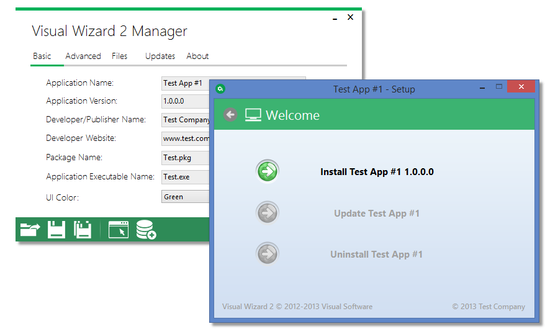This screenshot has height=329, width=545.
Task: Open the UI Color dropdown showing Green
Action: click(x=185, y=197)
